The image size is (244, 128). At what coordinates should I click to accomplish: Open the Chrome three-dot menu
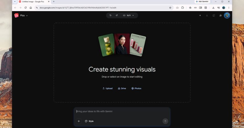229,8
